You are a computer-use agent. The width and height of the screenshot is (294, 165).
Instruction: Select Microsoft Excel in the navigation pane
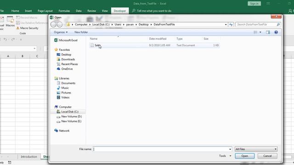click(x=66, y=40)
